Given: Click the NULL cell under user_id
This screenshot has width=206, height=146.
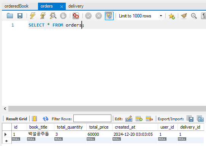Looking at the screenshot, I should [168, 140].
